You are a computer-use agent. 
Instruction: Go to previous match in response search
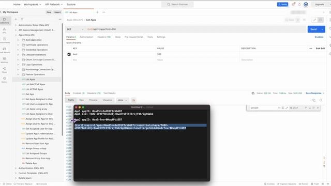click(x=306, y=108)
